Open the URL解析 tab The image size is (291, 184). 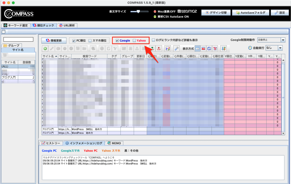coord(67,25)
